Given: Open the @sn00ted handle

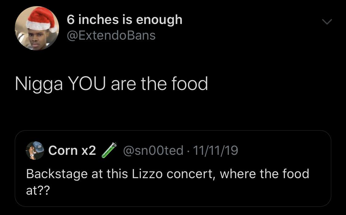Looking at the screenshot, I should (153, 150).
